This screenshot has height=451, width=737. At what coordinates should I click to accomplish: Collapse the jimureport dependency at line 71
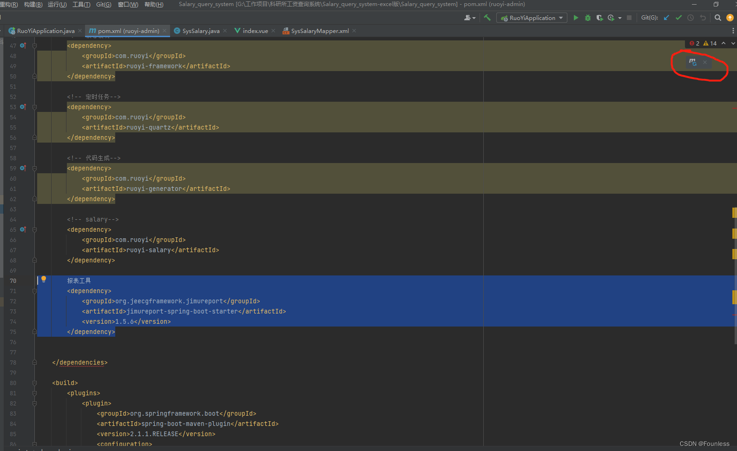(34, 291)
